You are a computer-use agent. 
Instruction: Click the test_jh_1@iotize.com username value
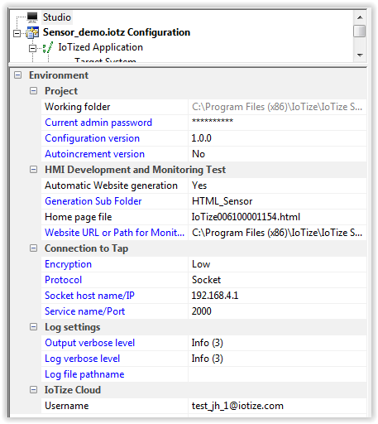point(277,406)
